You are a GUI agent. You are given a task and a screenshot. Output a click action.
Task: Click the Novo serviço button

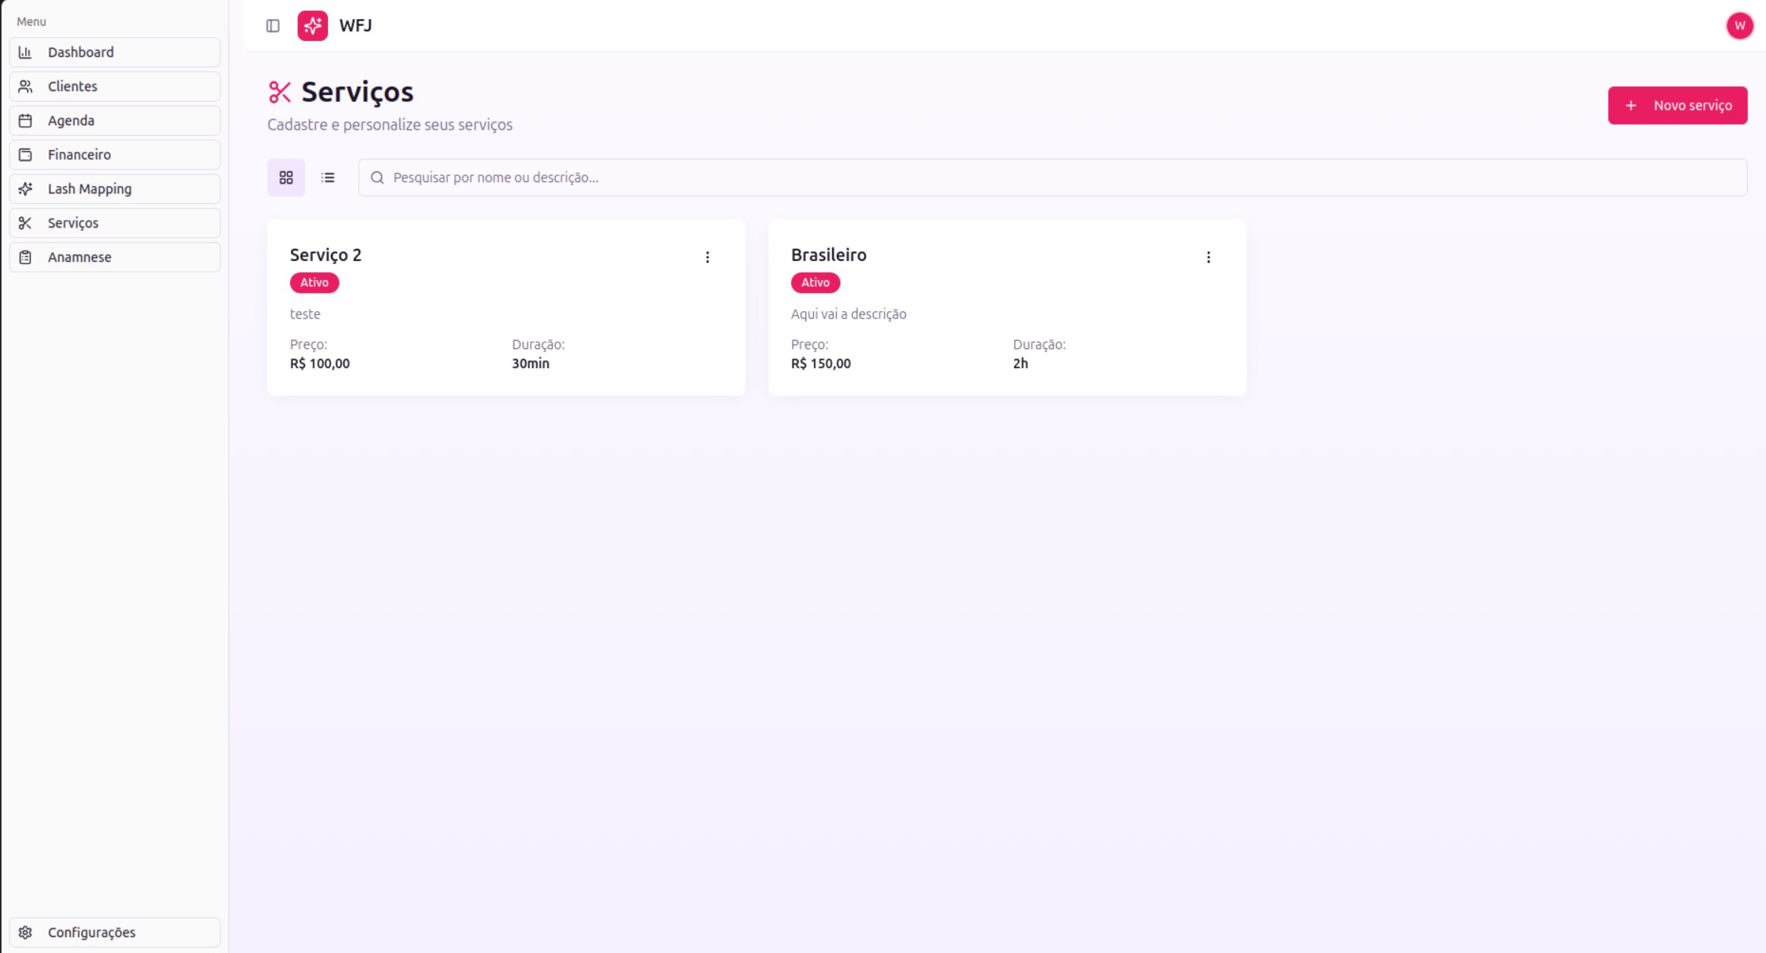(1677, 105)
